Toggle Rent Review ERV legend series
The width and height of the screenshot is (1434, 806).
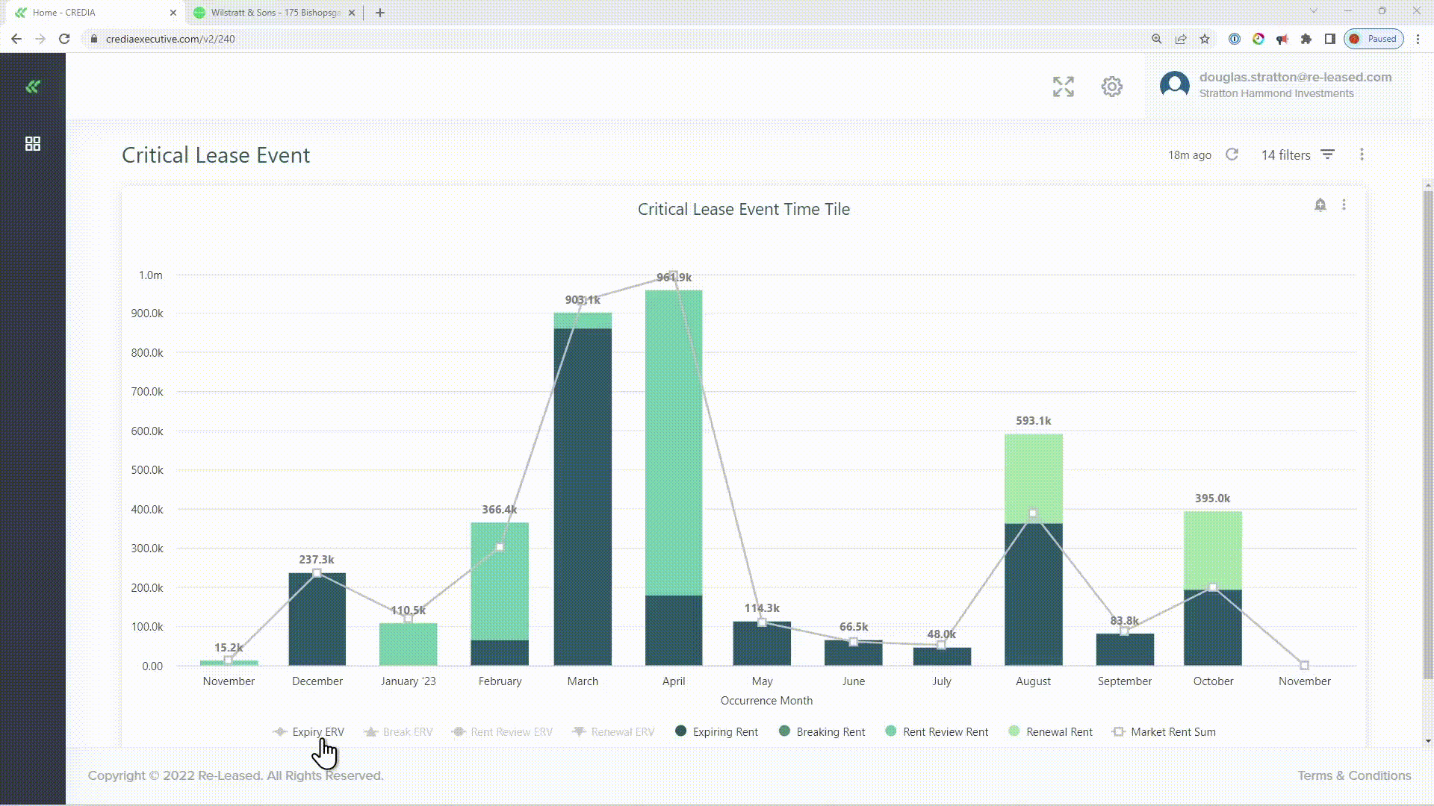[502, 732]
